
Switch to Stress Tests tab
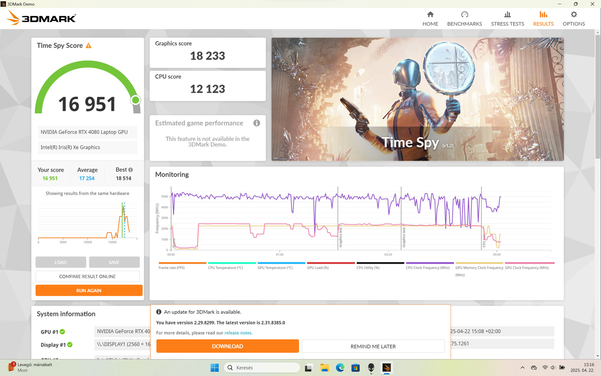507,19
